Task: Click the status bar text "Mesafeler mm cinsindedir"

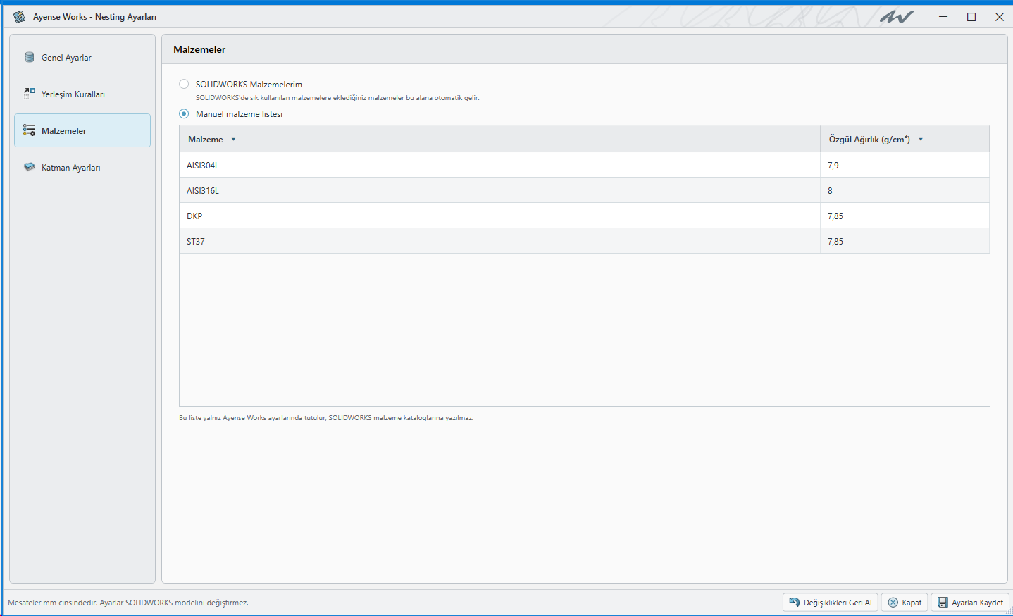Action: coord(128,603)
